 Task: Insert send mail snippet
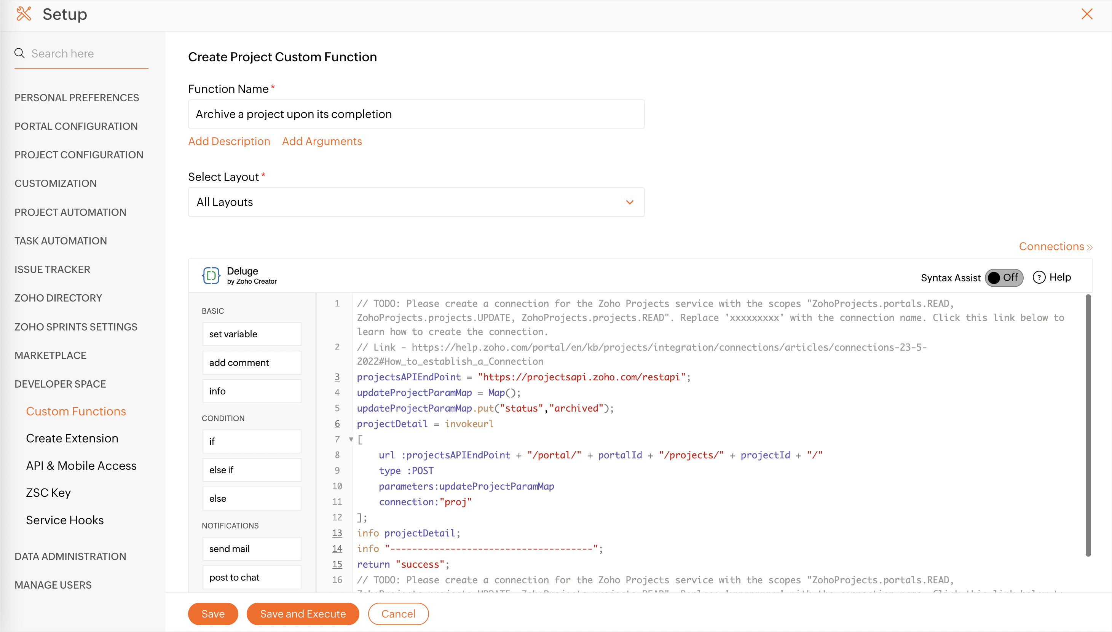pyautogui.click(x=252, y=549)
